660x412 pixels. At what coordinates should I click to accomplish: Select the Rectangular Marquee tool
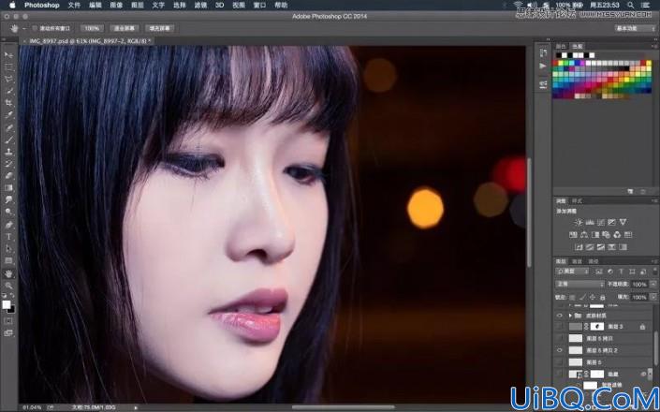[x=8, y=67]
